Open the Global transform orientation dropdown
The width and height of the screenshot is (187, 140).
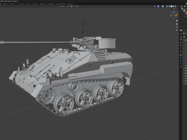tap(63, 6)
